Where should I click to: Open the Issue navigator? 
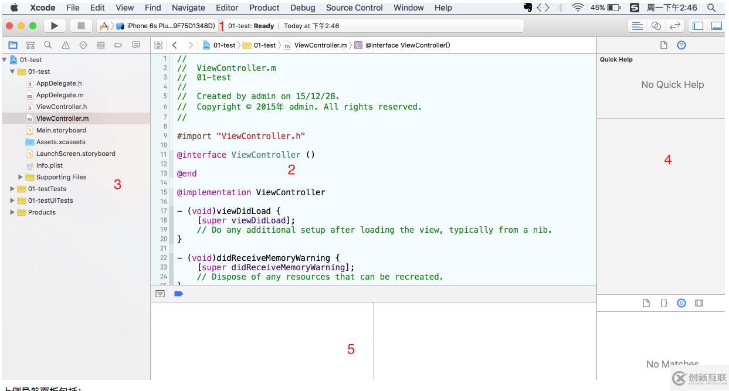coord(65,45)
